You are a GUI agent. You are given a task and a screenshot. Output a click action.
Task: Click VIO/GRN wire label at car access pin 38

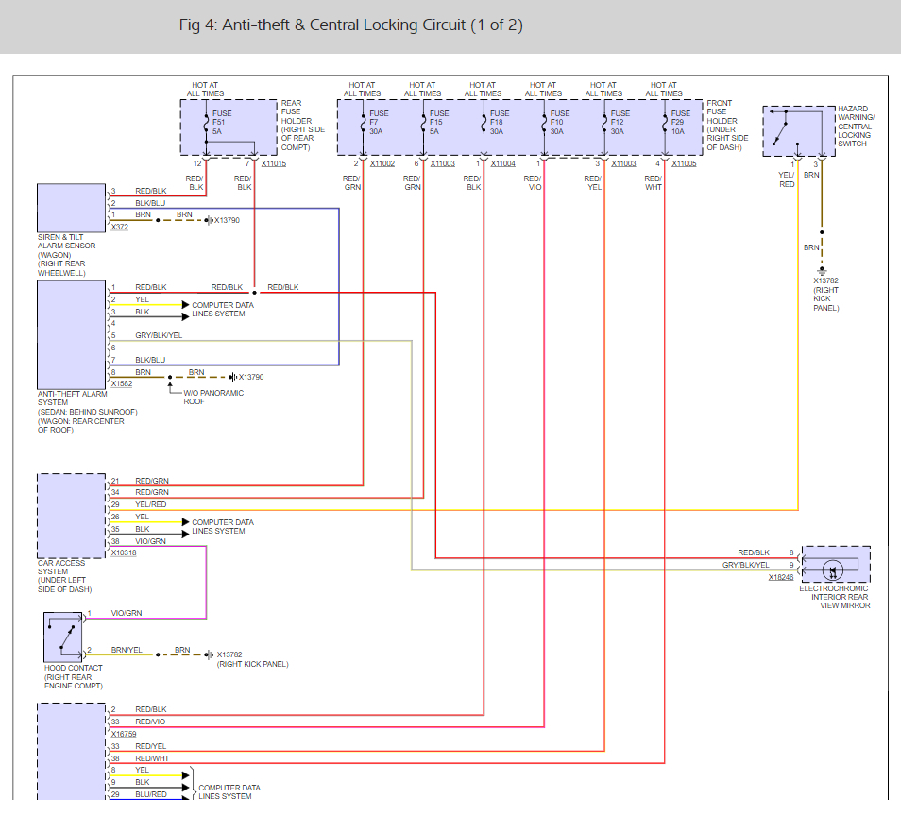pos(150,541)
